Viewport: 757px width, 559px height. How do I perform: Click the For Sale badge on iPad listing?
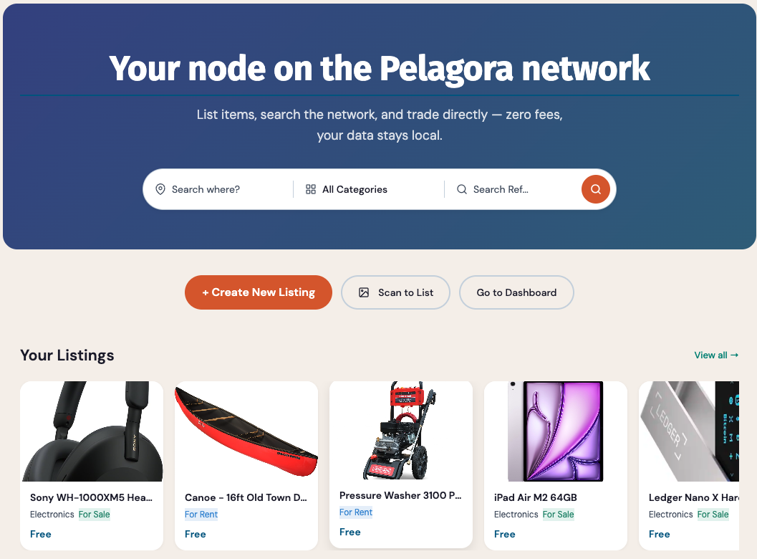558,515
